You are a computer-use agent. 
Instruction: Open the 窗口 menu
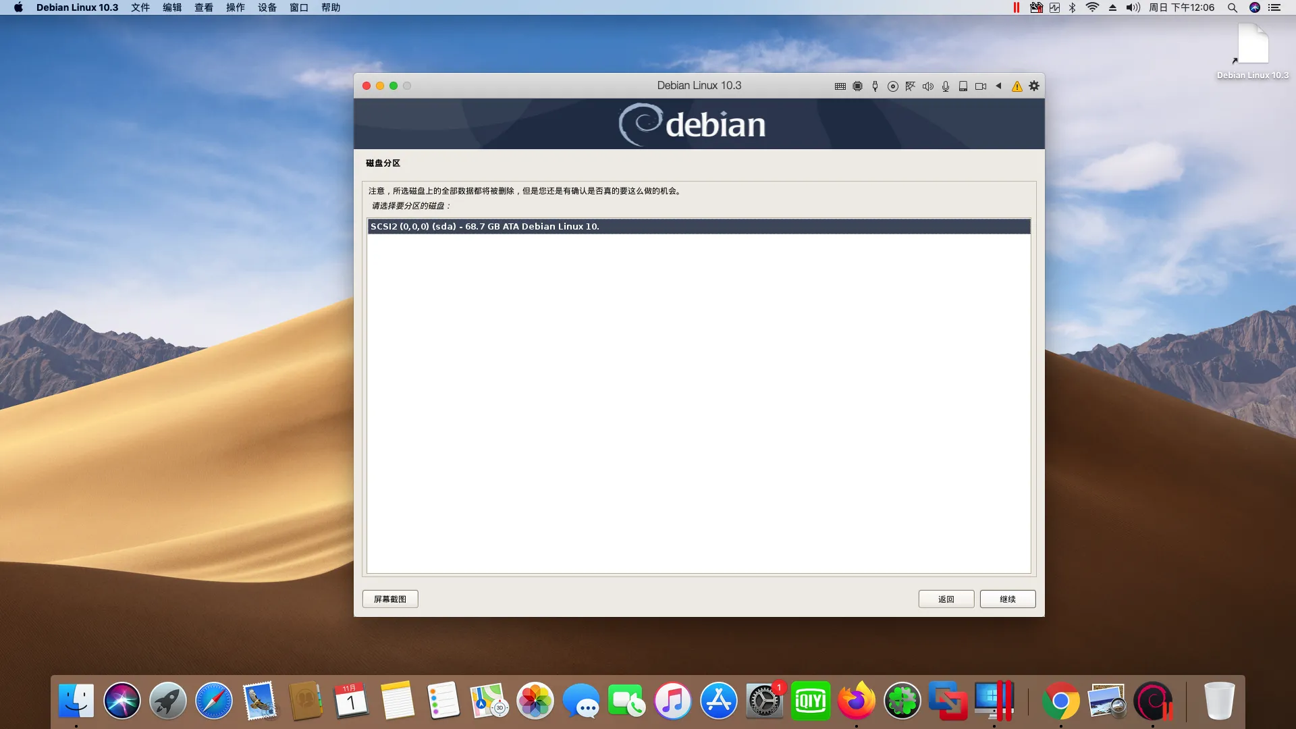[x=299, y=7]
